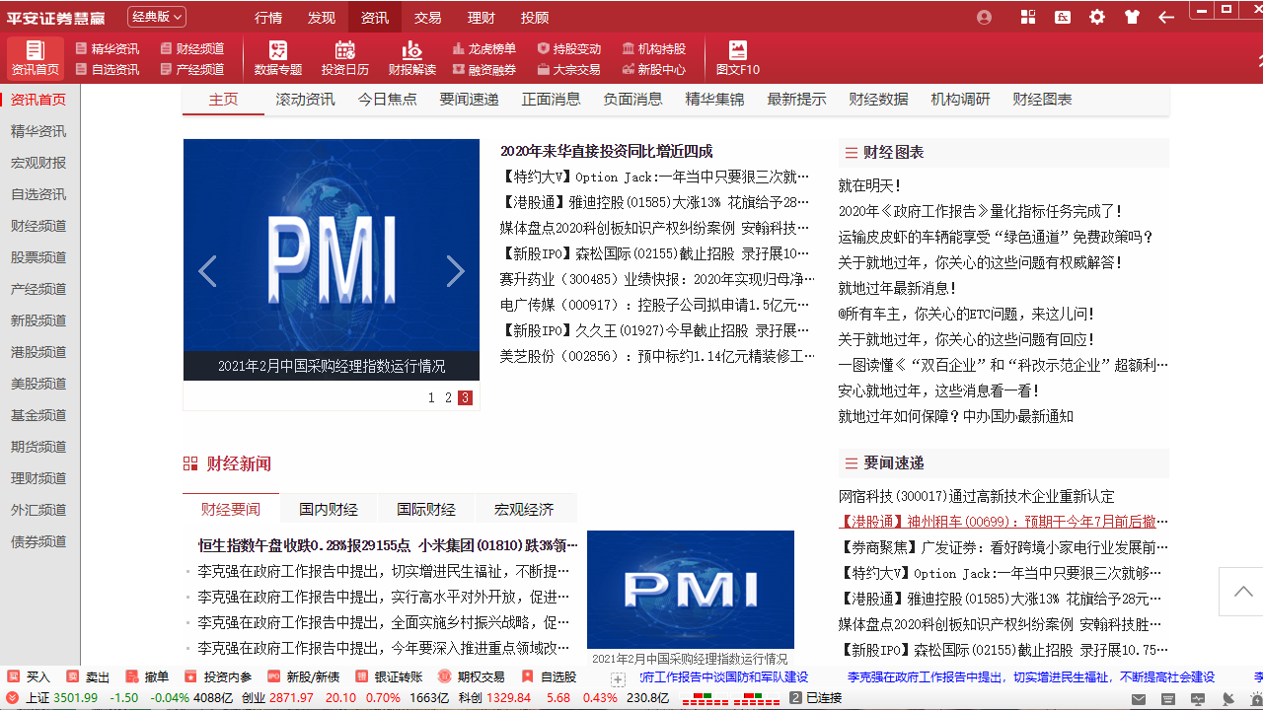Click the fx formula icon

(x=1064, y=17)
